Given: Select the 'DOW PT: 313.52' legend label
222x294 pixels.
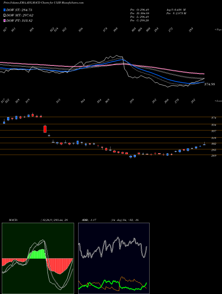Looking at the screenshot, I should click(20, 21).
